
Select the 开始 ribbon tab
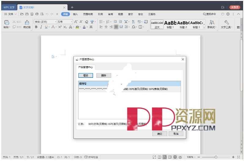tap(66, 14)
